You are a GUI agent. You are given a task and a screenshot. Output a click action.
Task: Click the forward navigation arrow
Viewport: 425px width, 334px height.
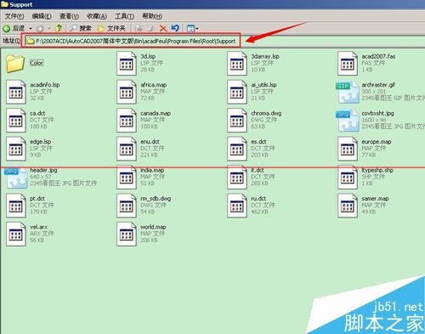pos(40,29)
